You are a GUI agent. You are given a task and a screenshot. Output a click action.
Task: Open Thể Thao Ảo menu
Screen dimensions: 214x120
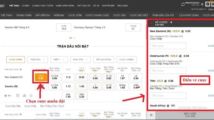click(84, 6)
